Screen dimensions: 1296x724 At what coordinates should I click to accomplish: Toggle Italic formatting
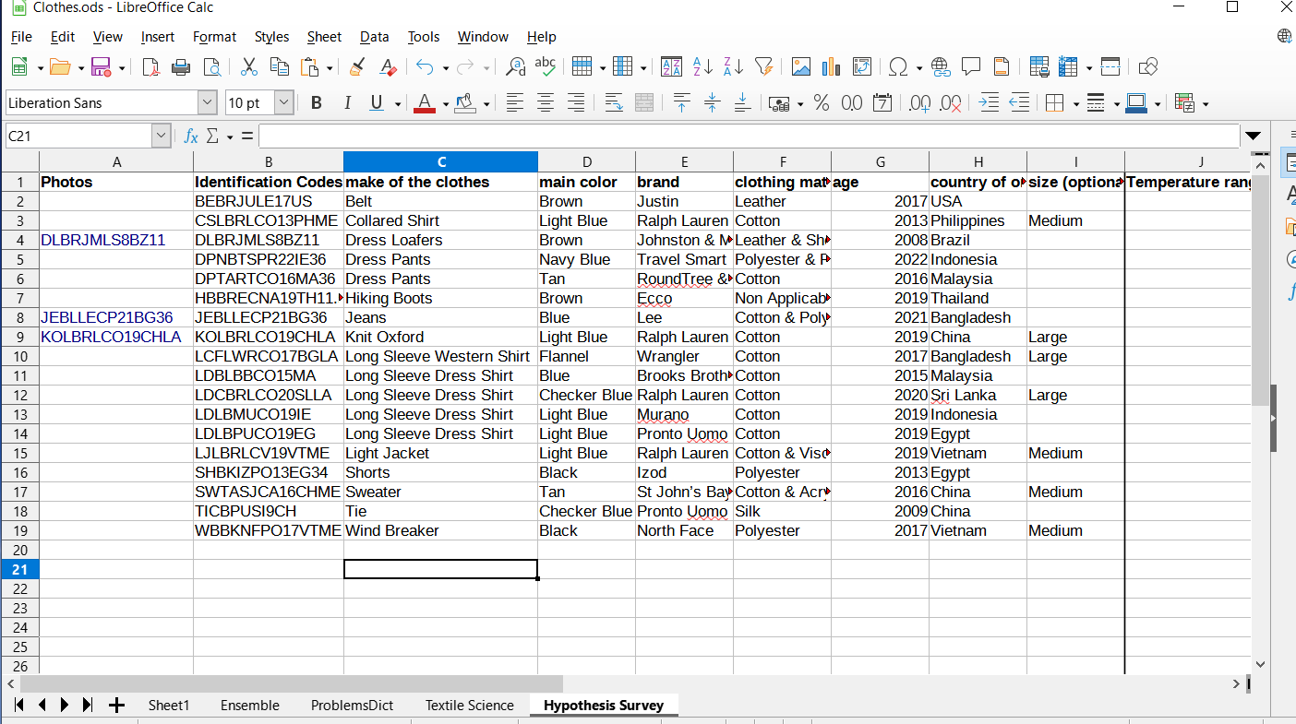point(347,102)
